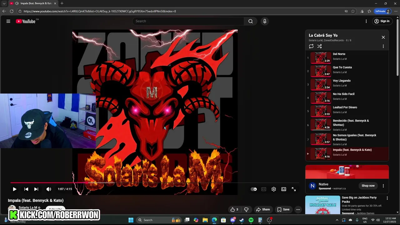
Task: Open the Native ad options menu
Action: (383, 186)
